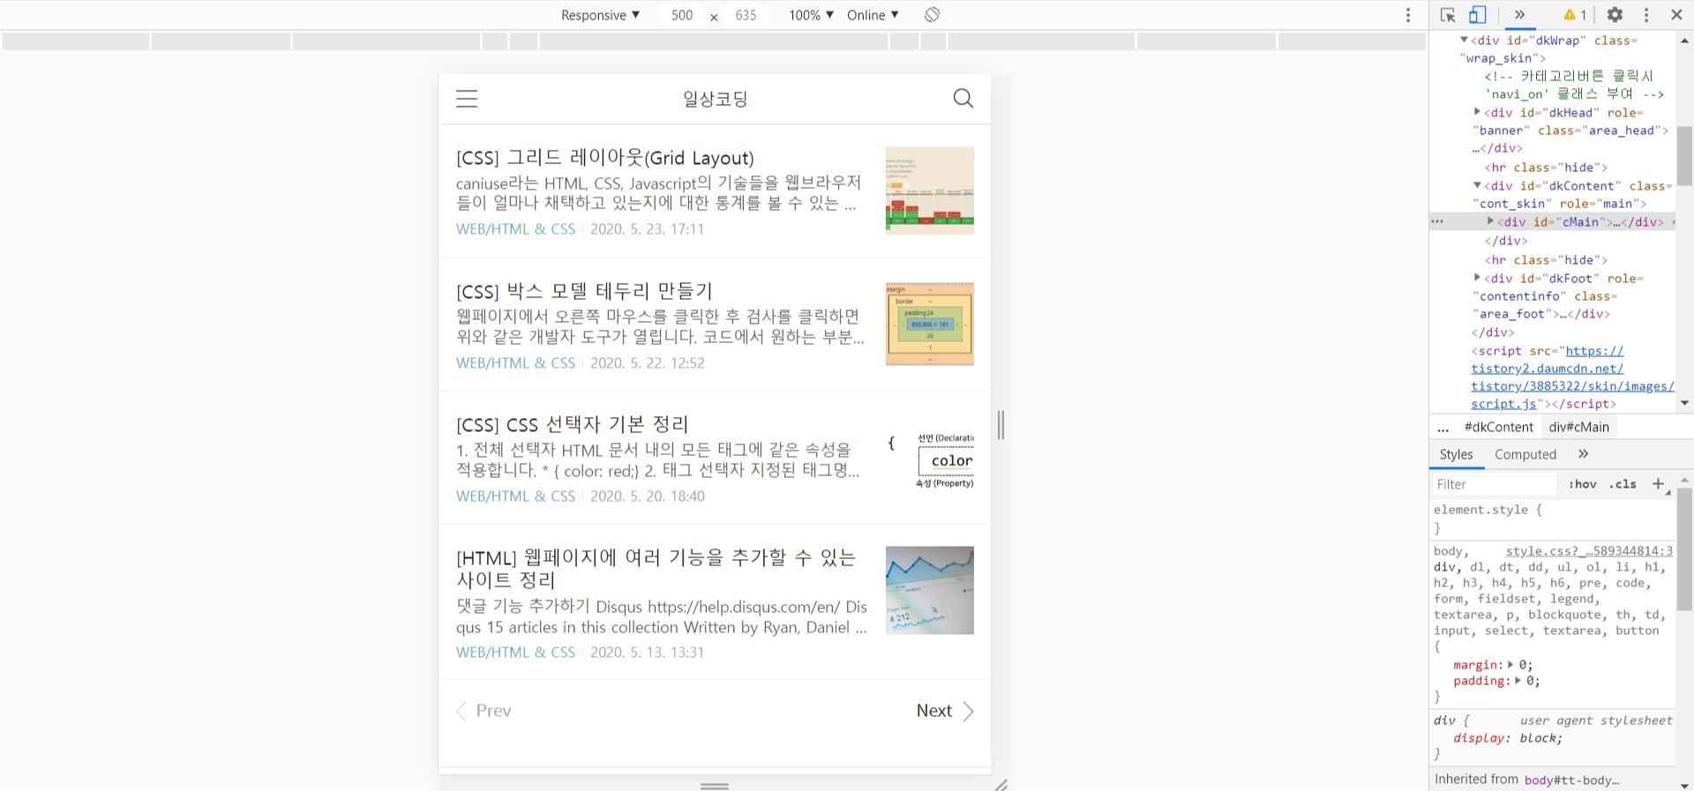Close the DevTools panel
This screenshot has width=1694, height=791.
click(x=1676, y=15)
